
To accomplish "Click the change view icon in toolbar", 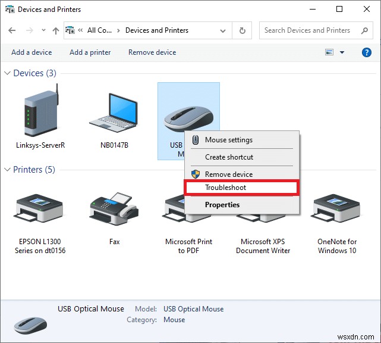I will coord(329,52).
